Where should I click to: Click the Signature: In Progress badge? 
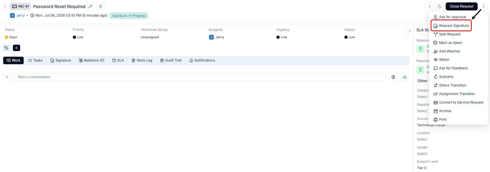coord(129,16)
